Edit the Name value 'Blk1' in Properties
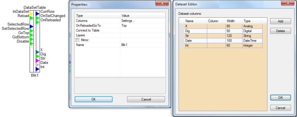The height and width of the screenshot is (117, 297). [x=143, y=45]
